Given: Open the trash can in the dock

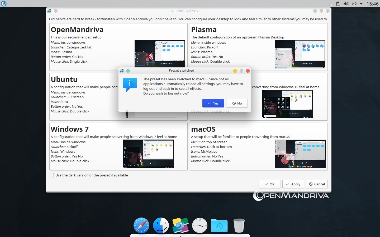Looking at the screenshot, I should pyautogui.click(x=239, y=226).
